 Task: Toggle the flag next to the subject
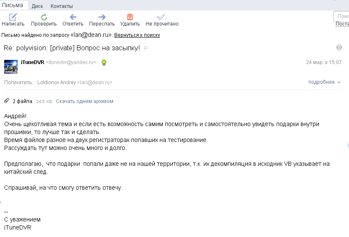[x=146, y=48]
